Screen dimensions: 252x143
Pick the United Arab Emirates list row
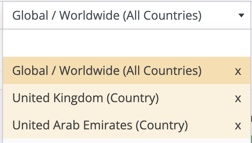click(127, 125)
